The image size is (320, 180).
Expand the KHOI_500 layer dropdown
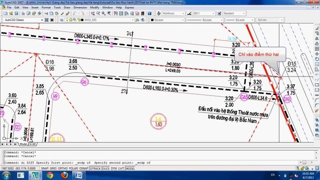(x=132, y=20)
